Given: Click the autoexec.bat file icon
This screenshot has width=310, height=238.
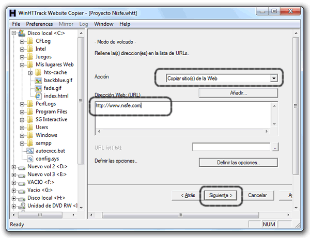Looking at the screenshot, I should click(30, 151).
